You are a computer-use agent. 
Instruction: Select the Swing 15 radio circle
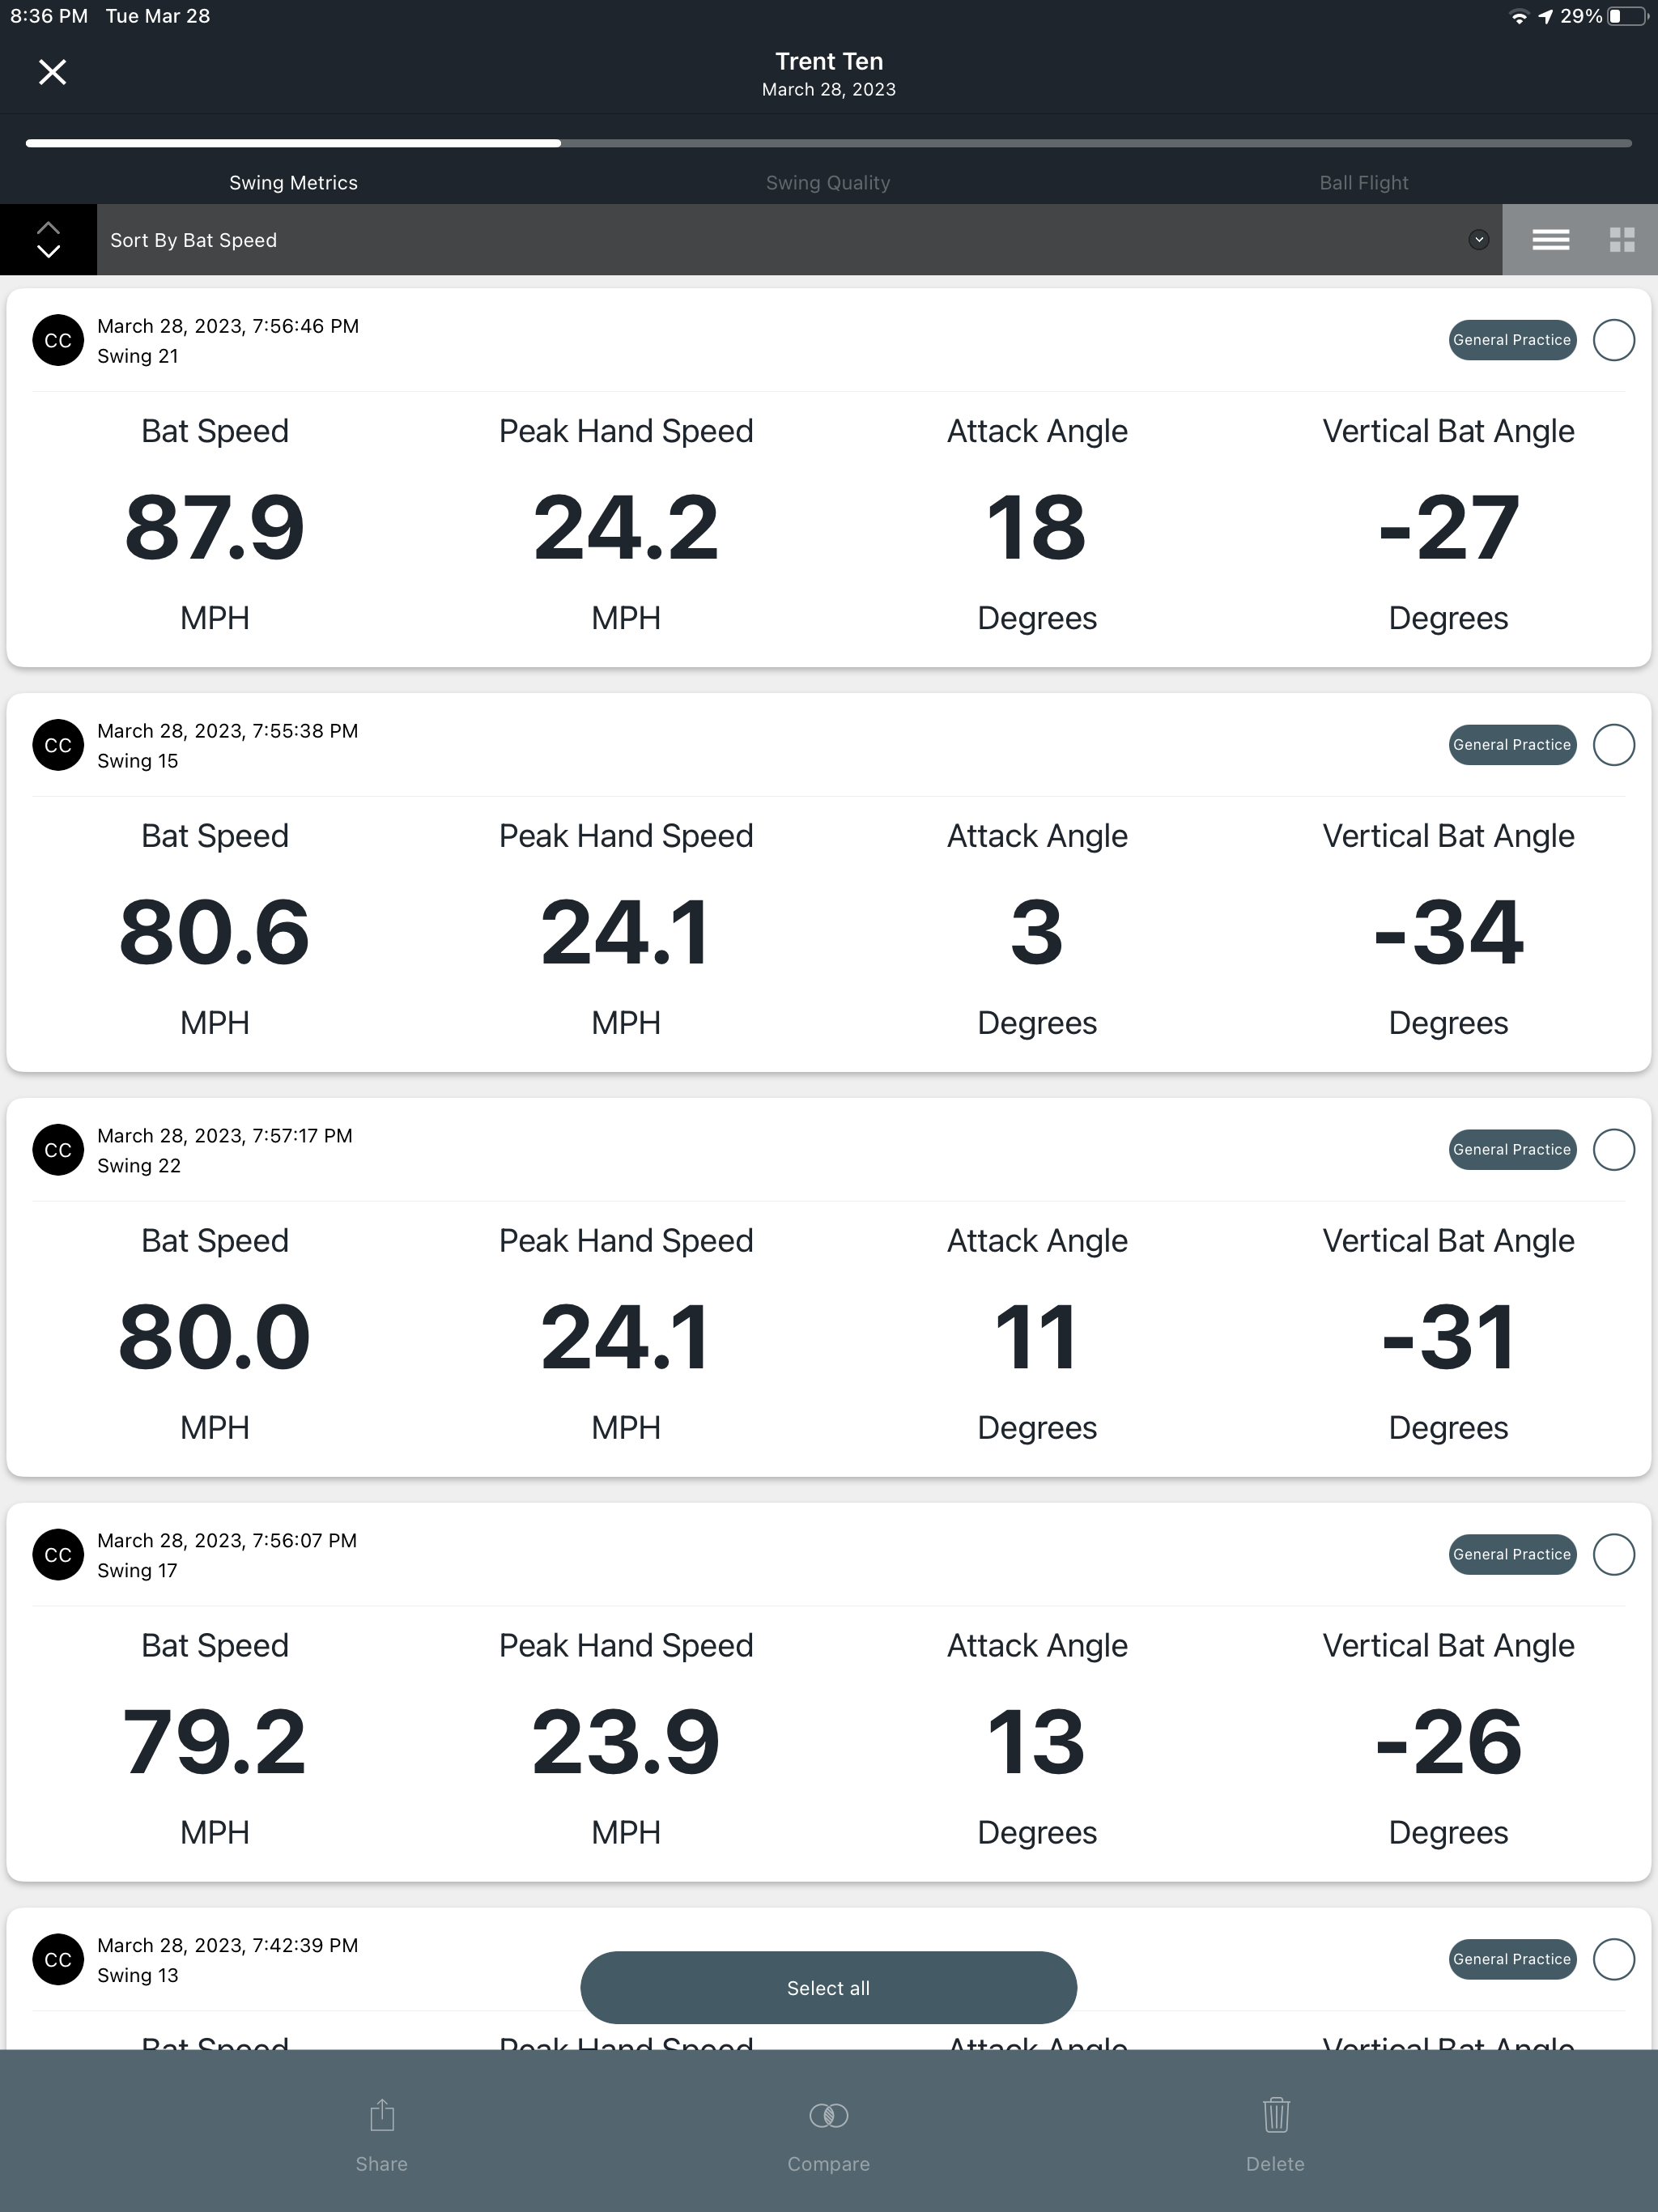click(1613, 745)
